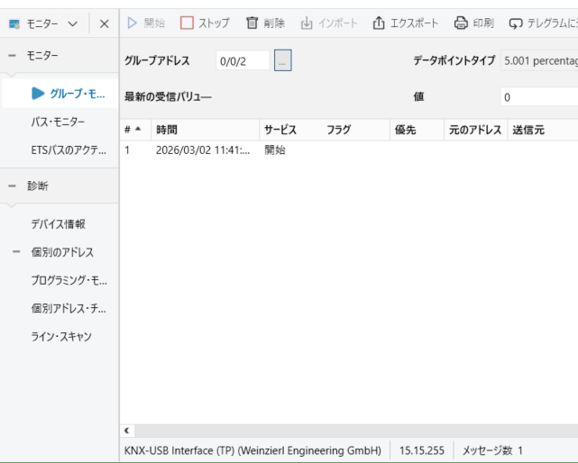Click the Start (開始) play icon
Screen dimensions: 578x463
[132, 23]
